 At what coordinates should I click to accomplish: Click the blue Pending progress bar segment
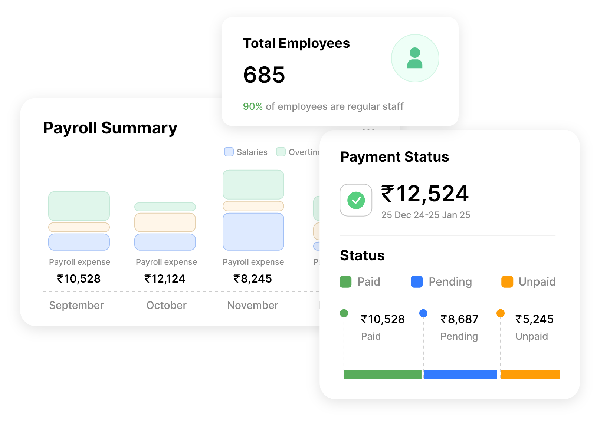460,374
